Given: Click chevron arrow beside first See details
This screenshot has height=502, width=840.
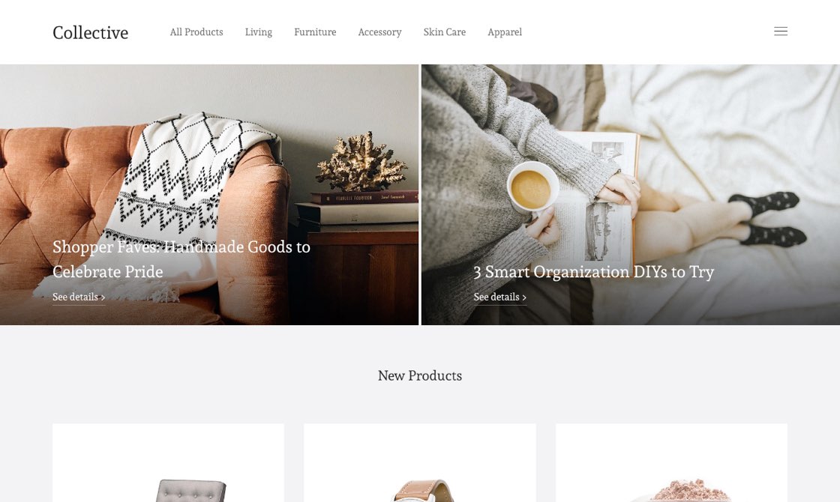Looking at the screenshot, I should coord(103,297).
